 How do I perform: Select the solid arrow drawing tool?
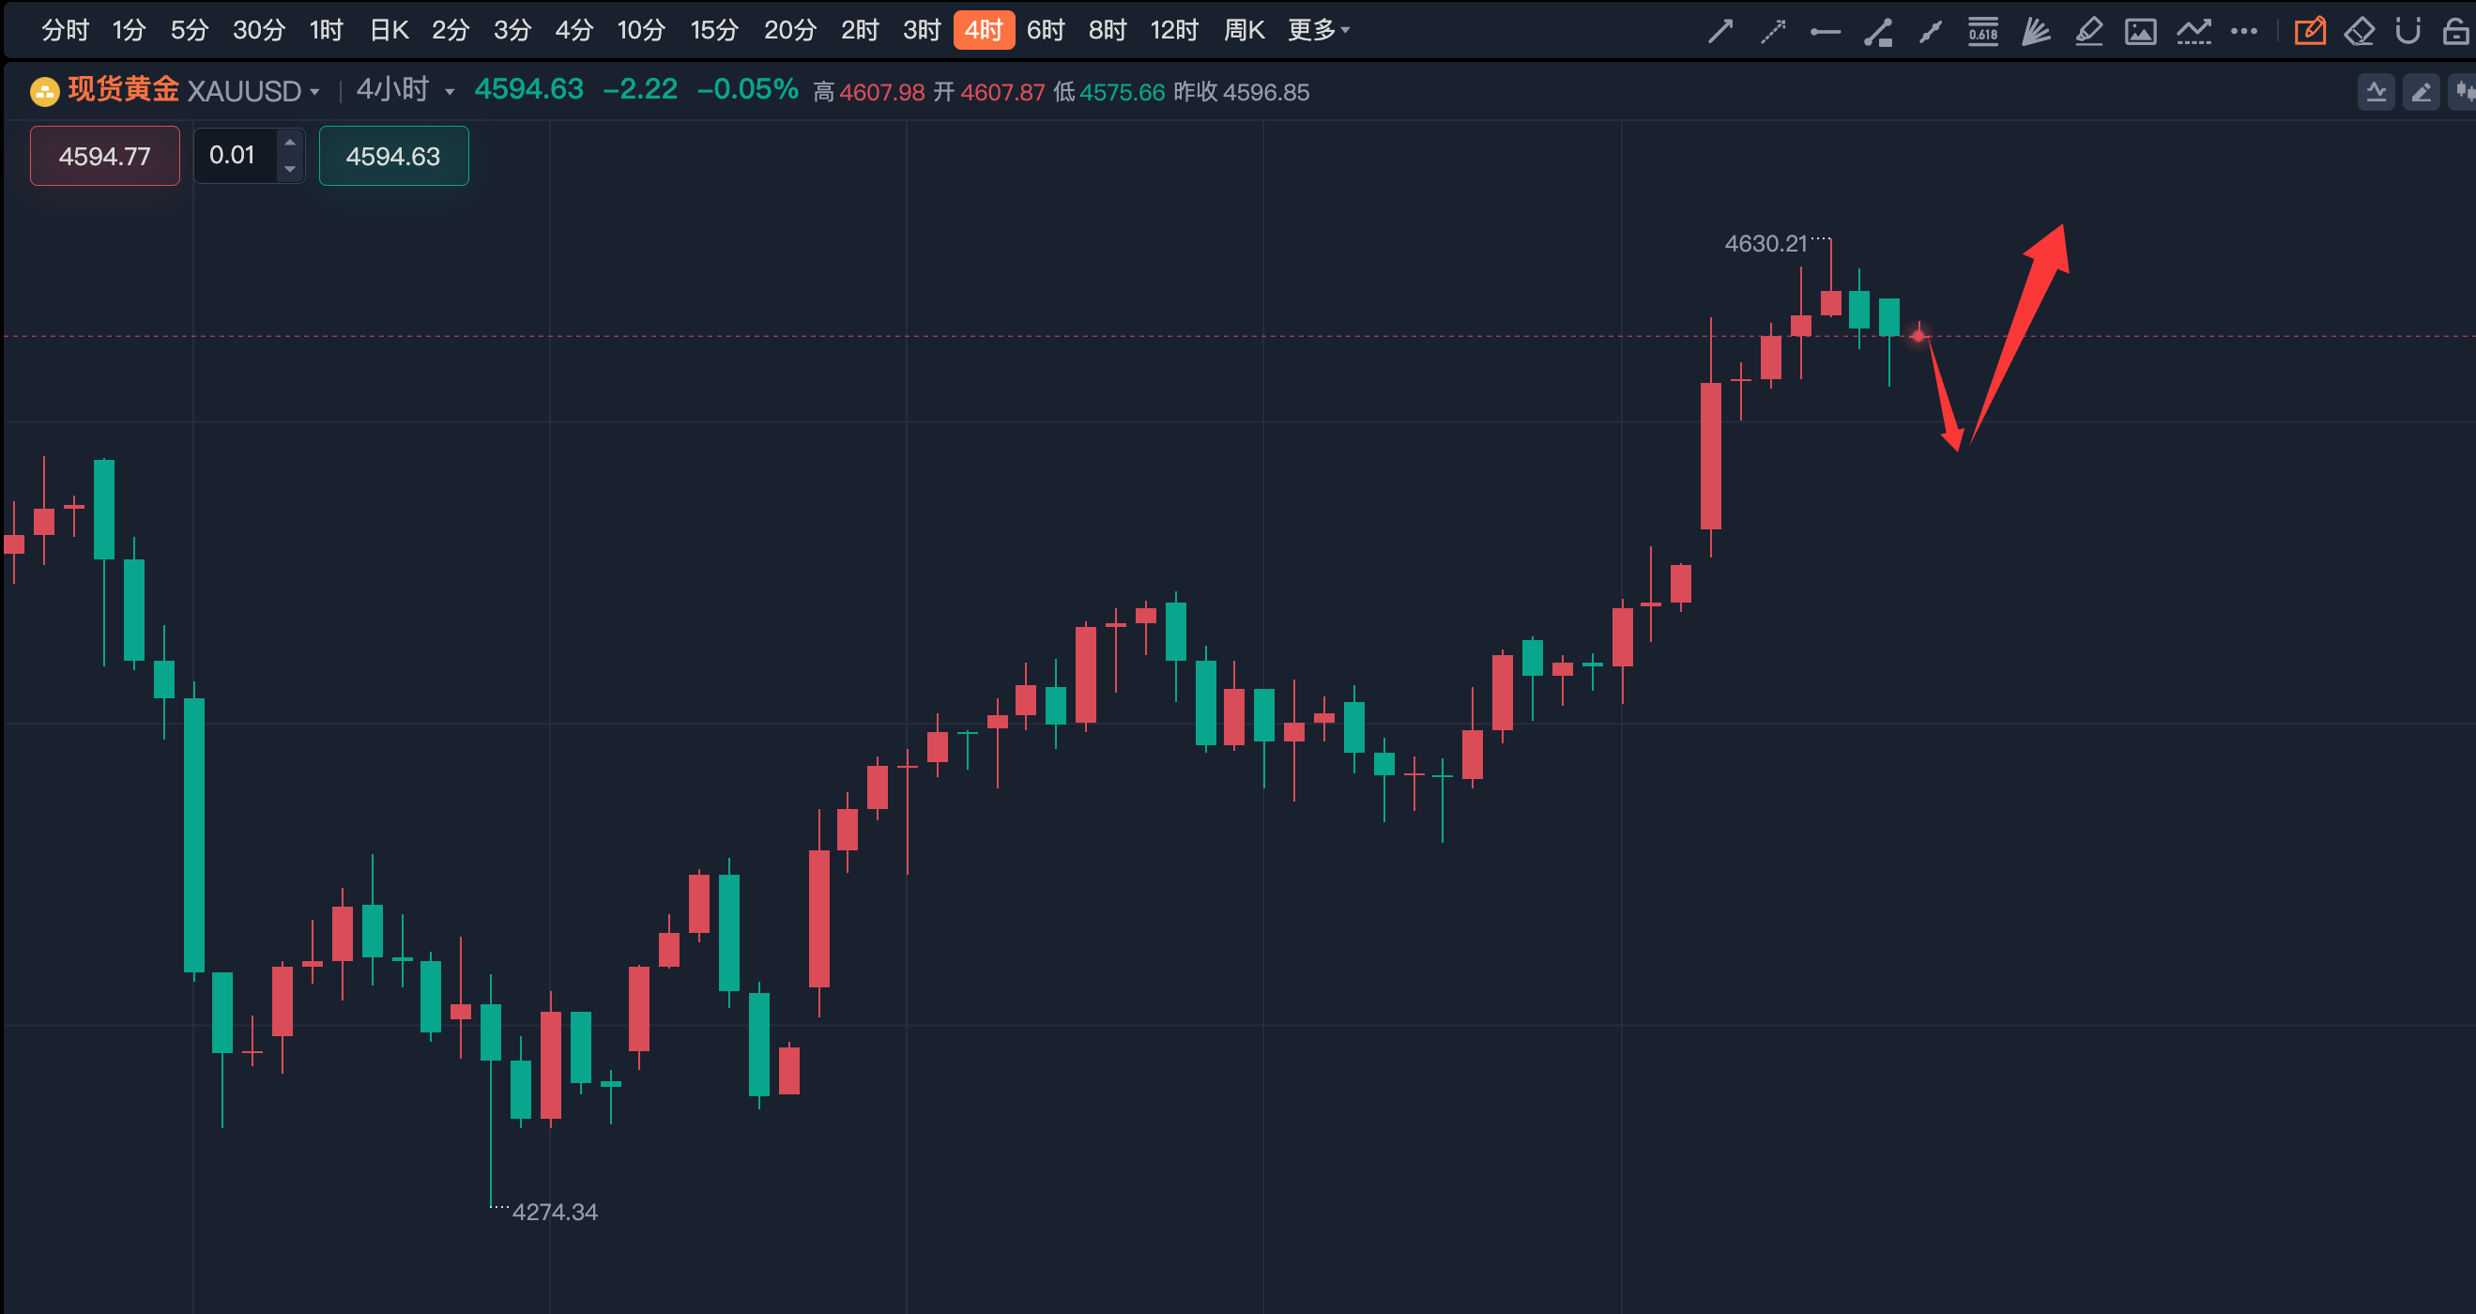1720,32
